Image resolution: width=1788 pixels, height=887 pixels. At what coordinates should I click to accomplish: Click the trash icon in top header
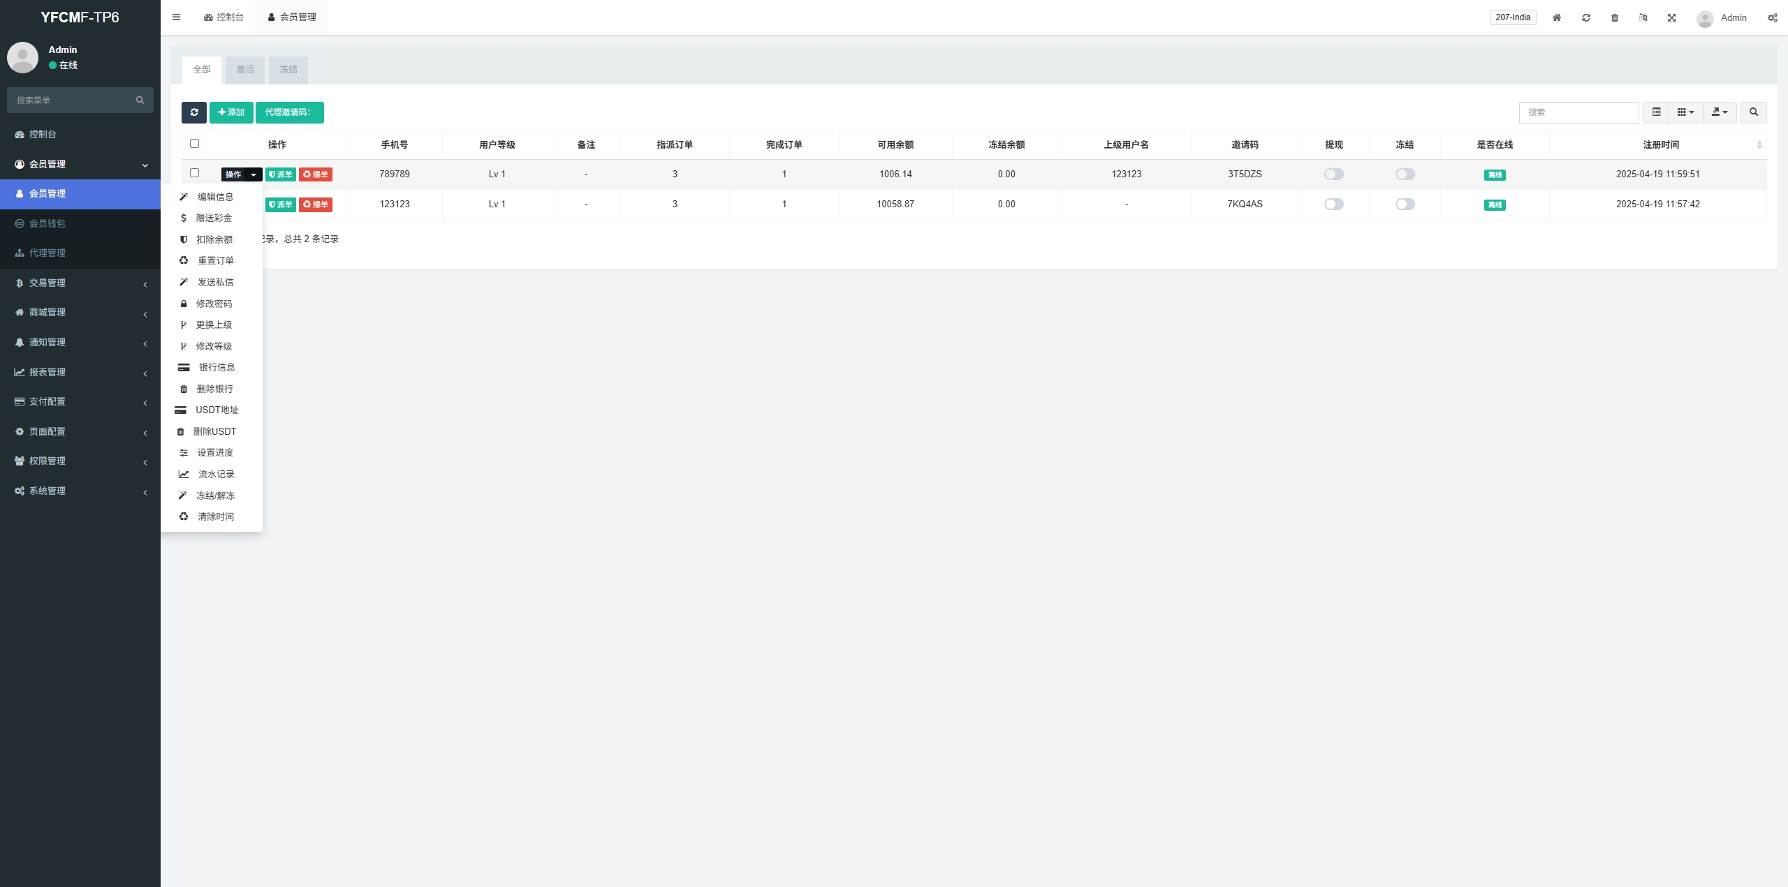1615,17
